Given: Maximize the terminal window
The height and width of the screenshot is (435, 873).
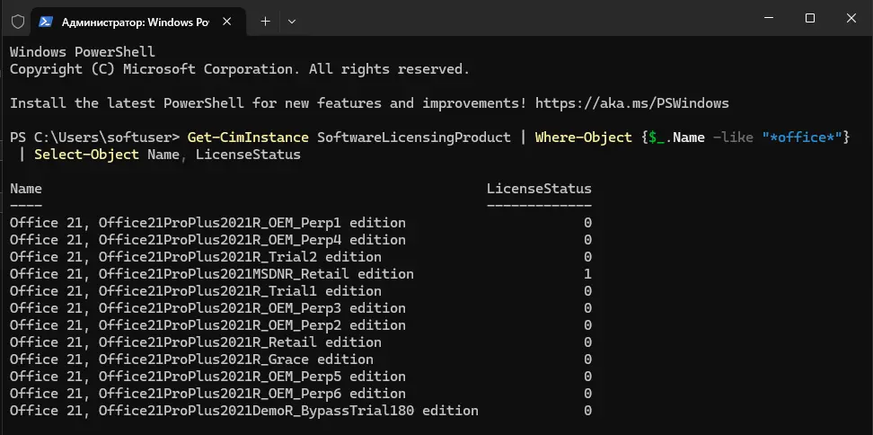Looking at the screenshot, I should [x=810, y=18].
